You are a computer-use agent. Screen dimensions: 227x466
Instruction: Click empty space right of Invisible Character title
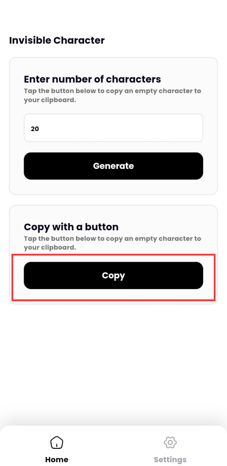pyautogui.click(x=163, y=40)
